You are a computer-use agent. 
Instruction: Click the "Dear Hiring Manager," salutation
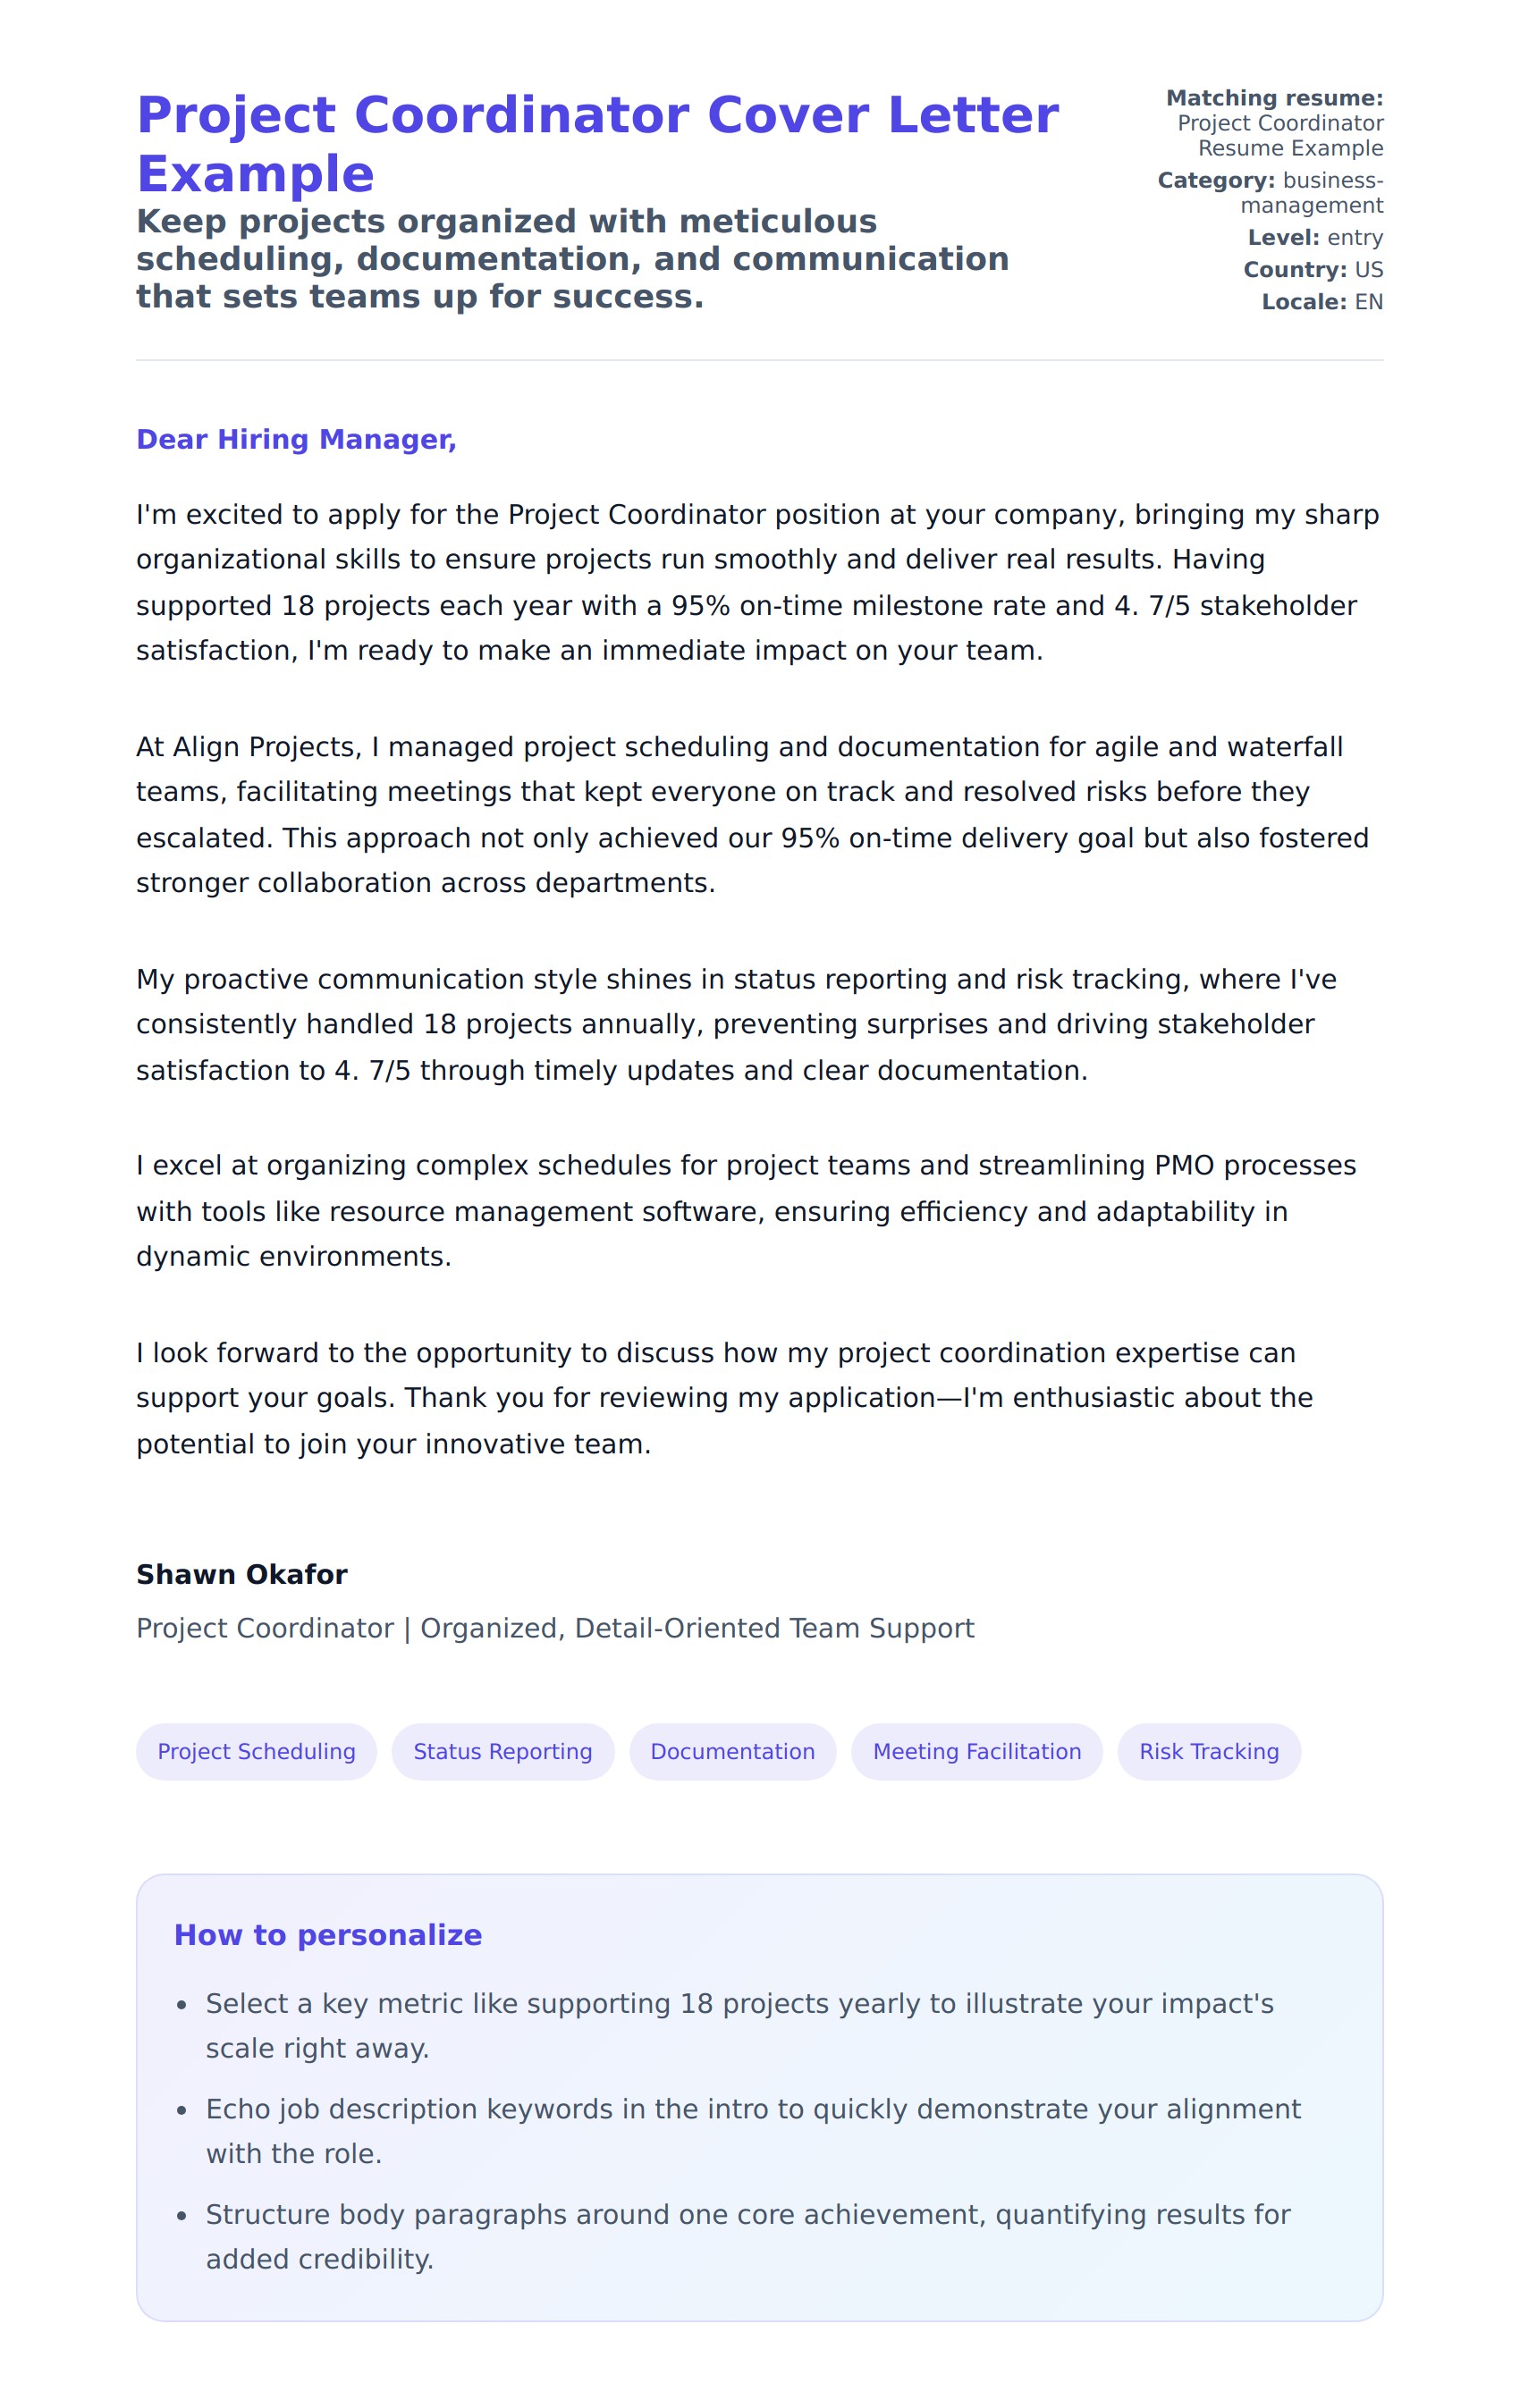click(x=296, y=439)
